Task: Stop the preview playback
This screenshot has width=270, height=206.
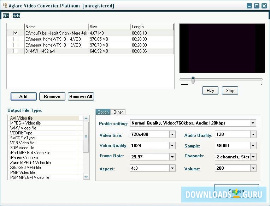Action: [230, 91]
